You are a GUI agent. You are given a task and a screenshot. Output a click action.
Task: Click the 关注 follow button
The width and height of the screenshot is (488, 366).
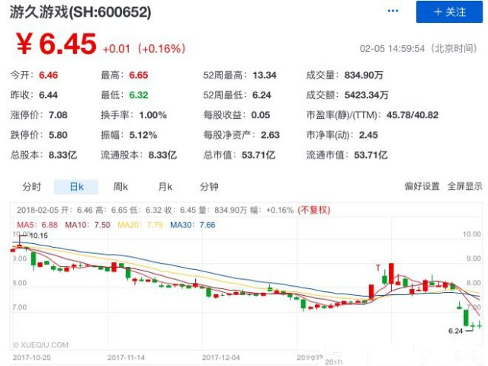[449, 12]
